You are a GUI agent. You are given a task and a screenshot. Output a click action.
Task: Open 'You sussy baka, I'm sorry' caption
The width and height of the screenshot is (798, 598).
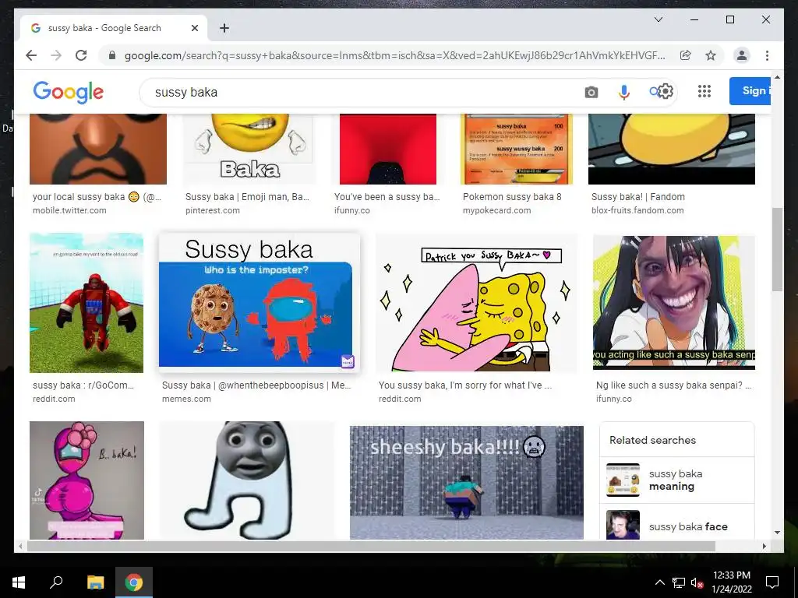[465, 385]
